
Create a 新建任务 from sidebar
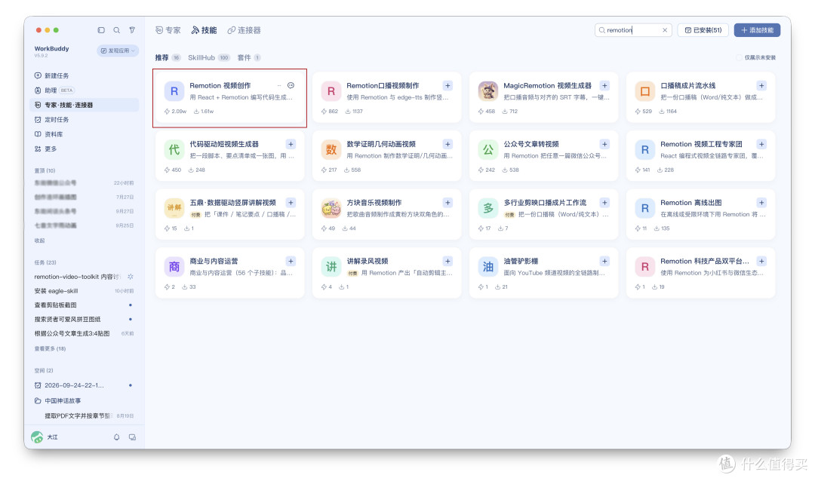85,75
